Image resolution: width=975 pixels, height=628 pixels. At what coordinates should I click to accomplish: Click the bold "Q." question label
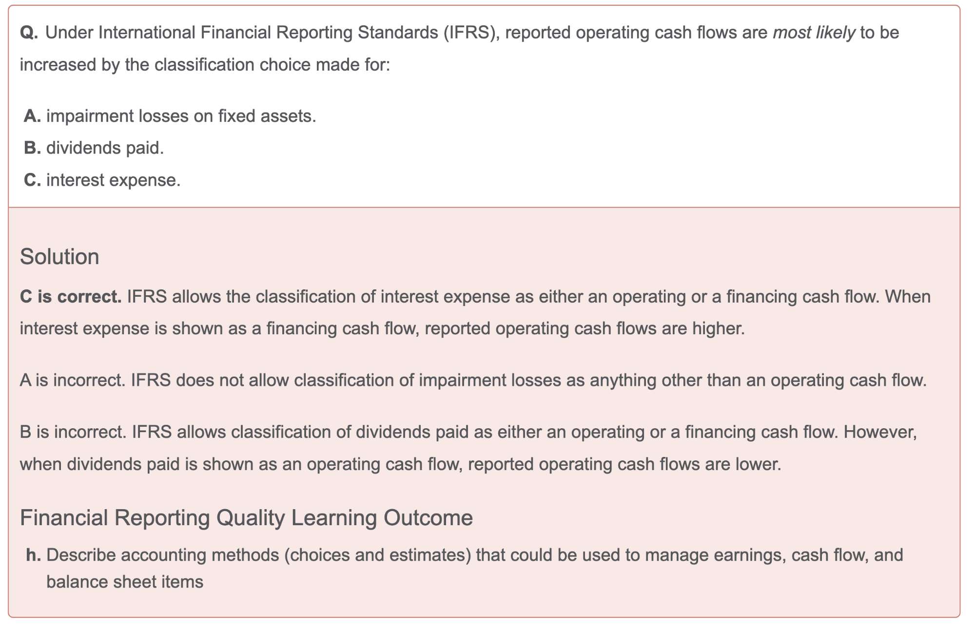(29, 33)
